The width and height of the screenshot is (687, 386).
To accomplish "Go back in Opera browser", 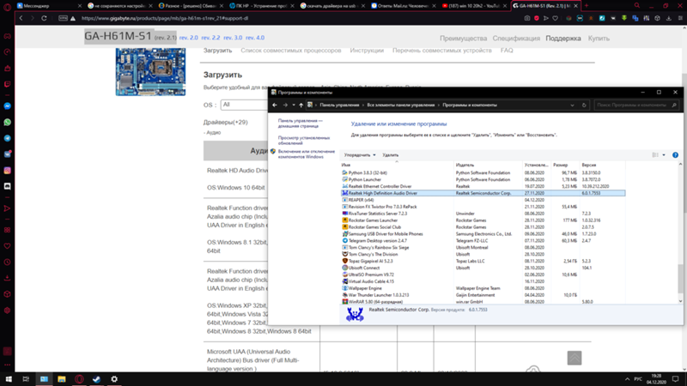I will 21,18.
